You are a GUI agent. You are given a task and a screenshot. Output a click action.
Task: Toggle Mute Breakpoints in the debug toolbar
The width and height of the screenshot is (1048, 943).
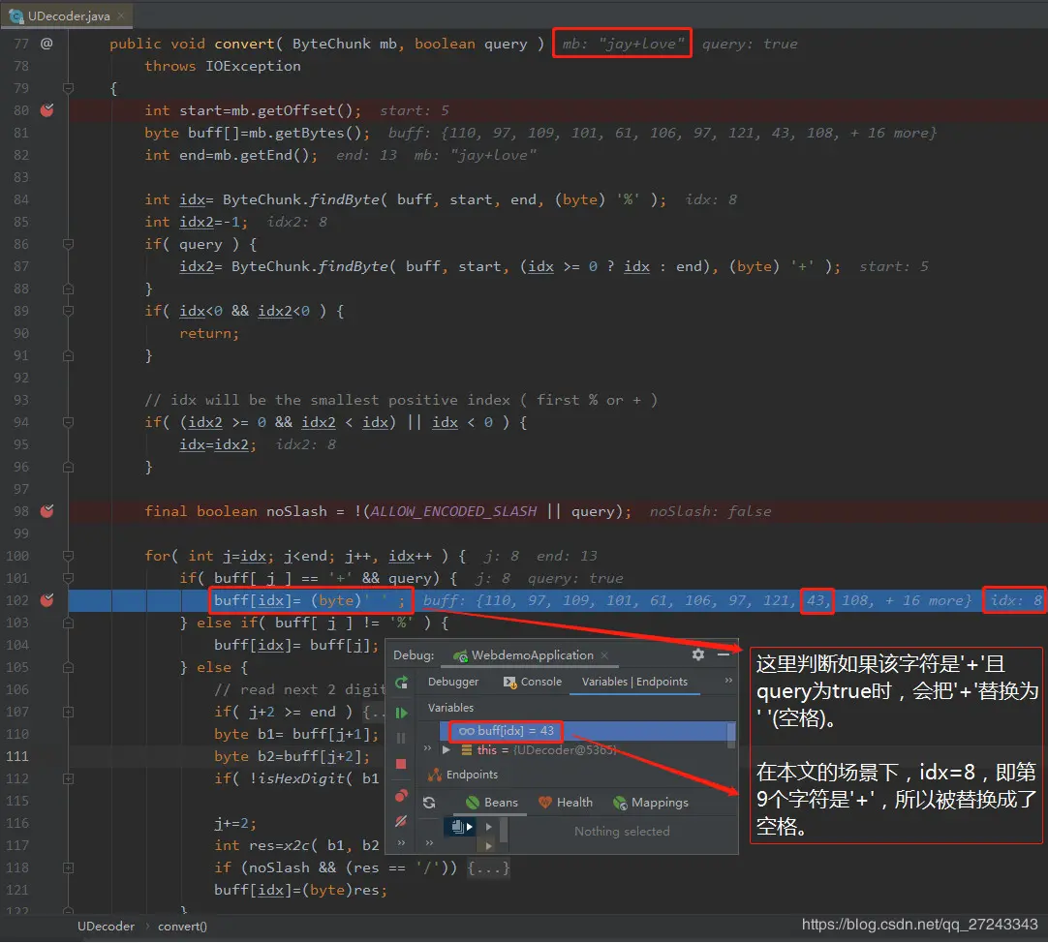[401, 821]
